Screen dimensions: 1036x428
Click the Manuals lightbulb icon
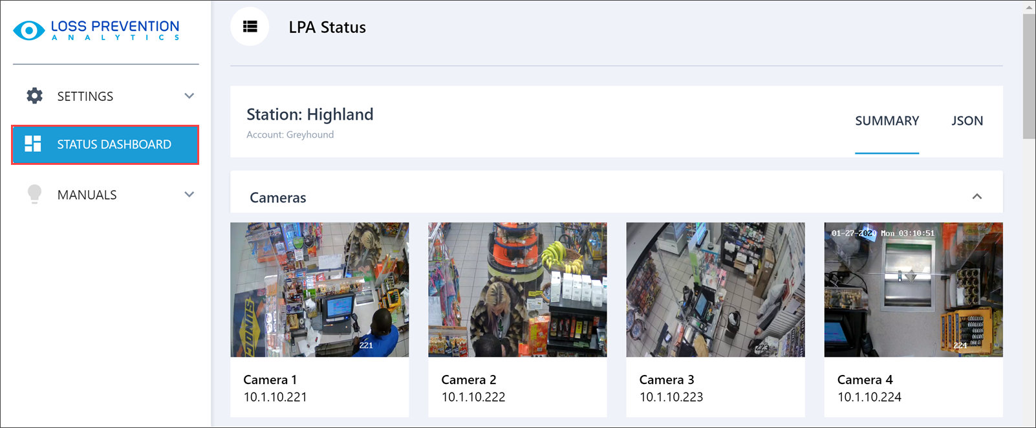pos(35,195)
